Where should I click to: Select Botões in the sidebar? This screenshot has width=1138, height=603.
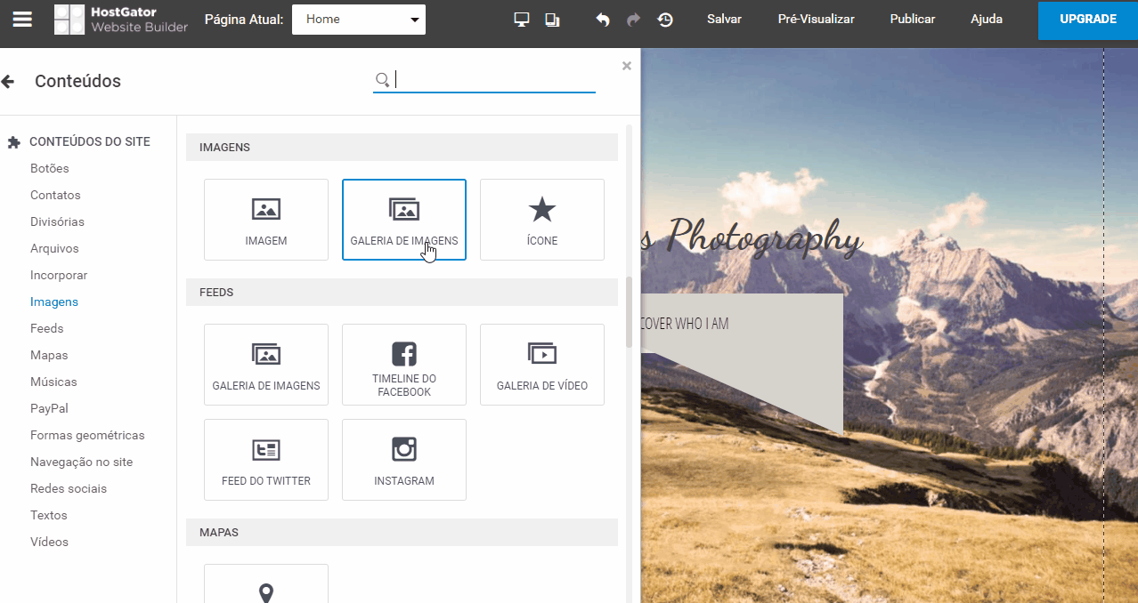pos(50,168)
